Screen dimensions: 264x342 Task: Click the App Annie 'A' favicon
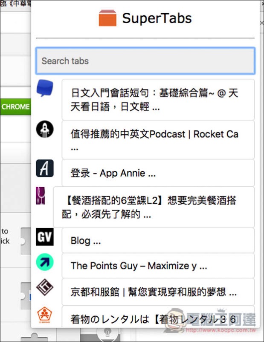pos(45,168)
